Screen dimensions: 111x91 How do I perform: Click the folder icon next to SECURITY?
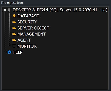pyautogui.click(x=14, y=22)
